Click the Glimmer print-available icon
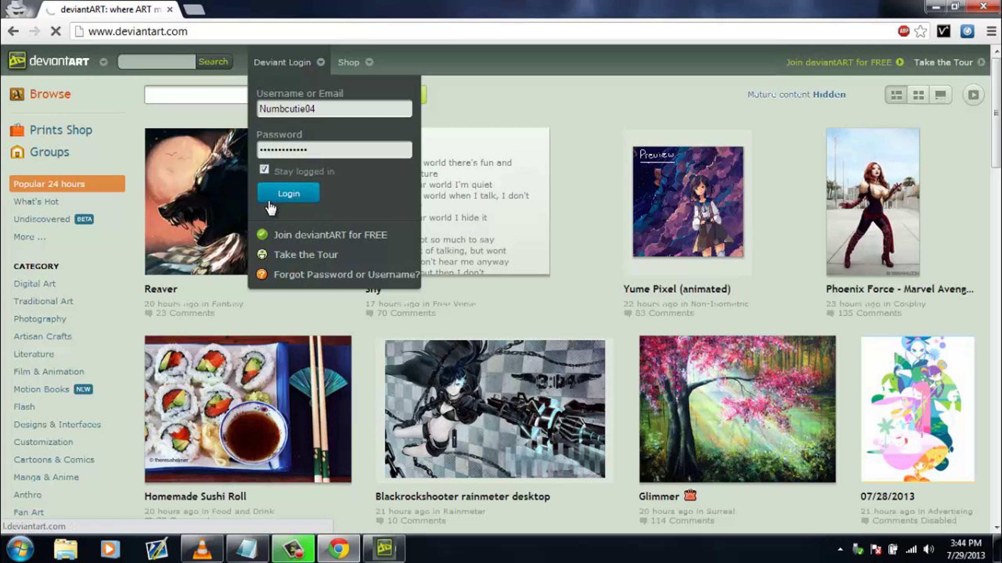Image resolution: width=1002 pixels, height=563 pixels. (690, 495)
